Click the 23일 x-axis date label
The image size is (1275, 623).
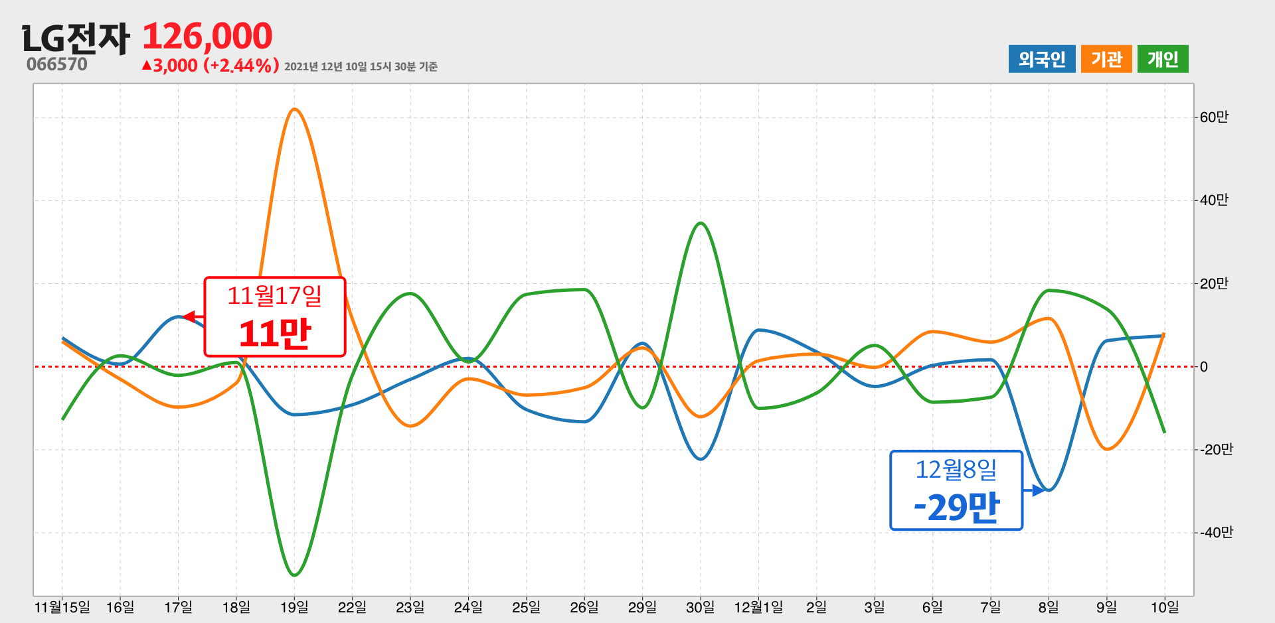(410, 607)
